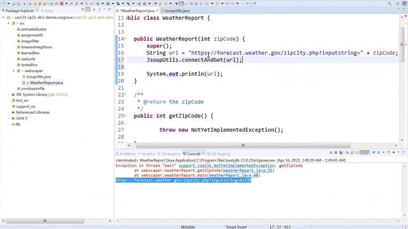Viewport: 408px width, 229px height.
Task: Select the animatedscene package
Action: click(32, 29)
